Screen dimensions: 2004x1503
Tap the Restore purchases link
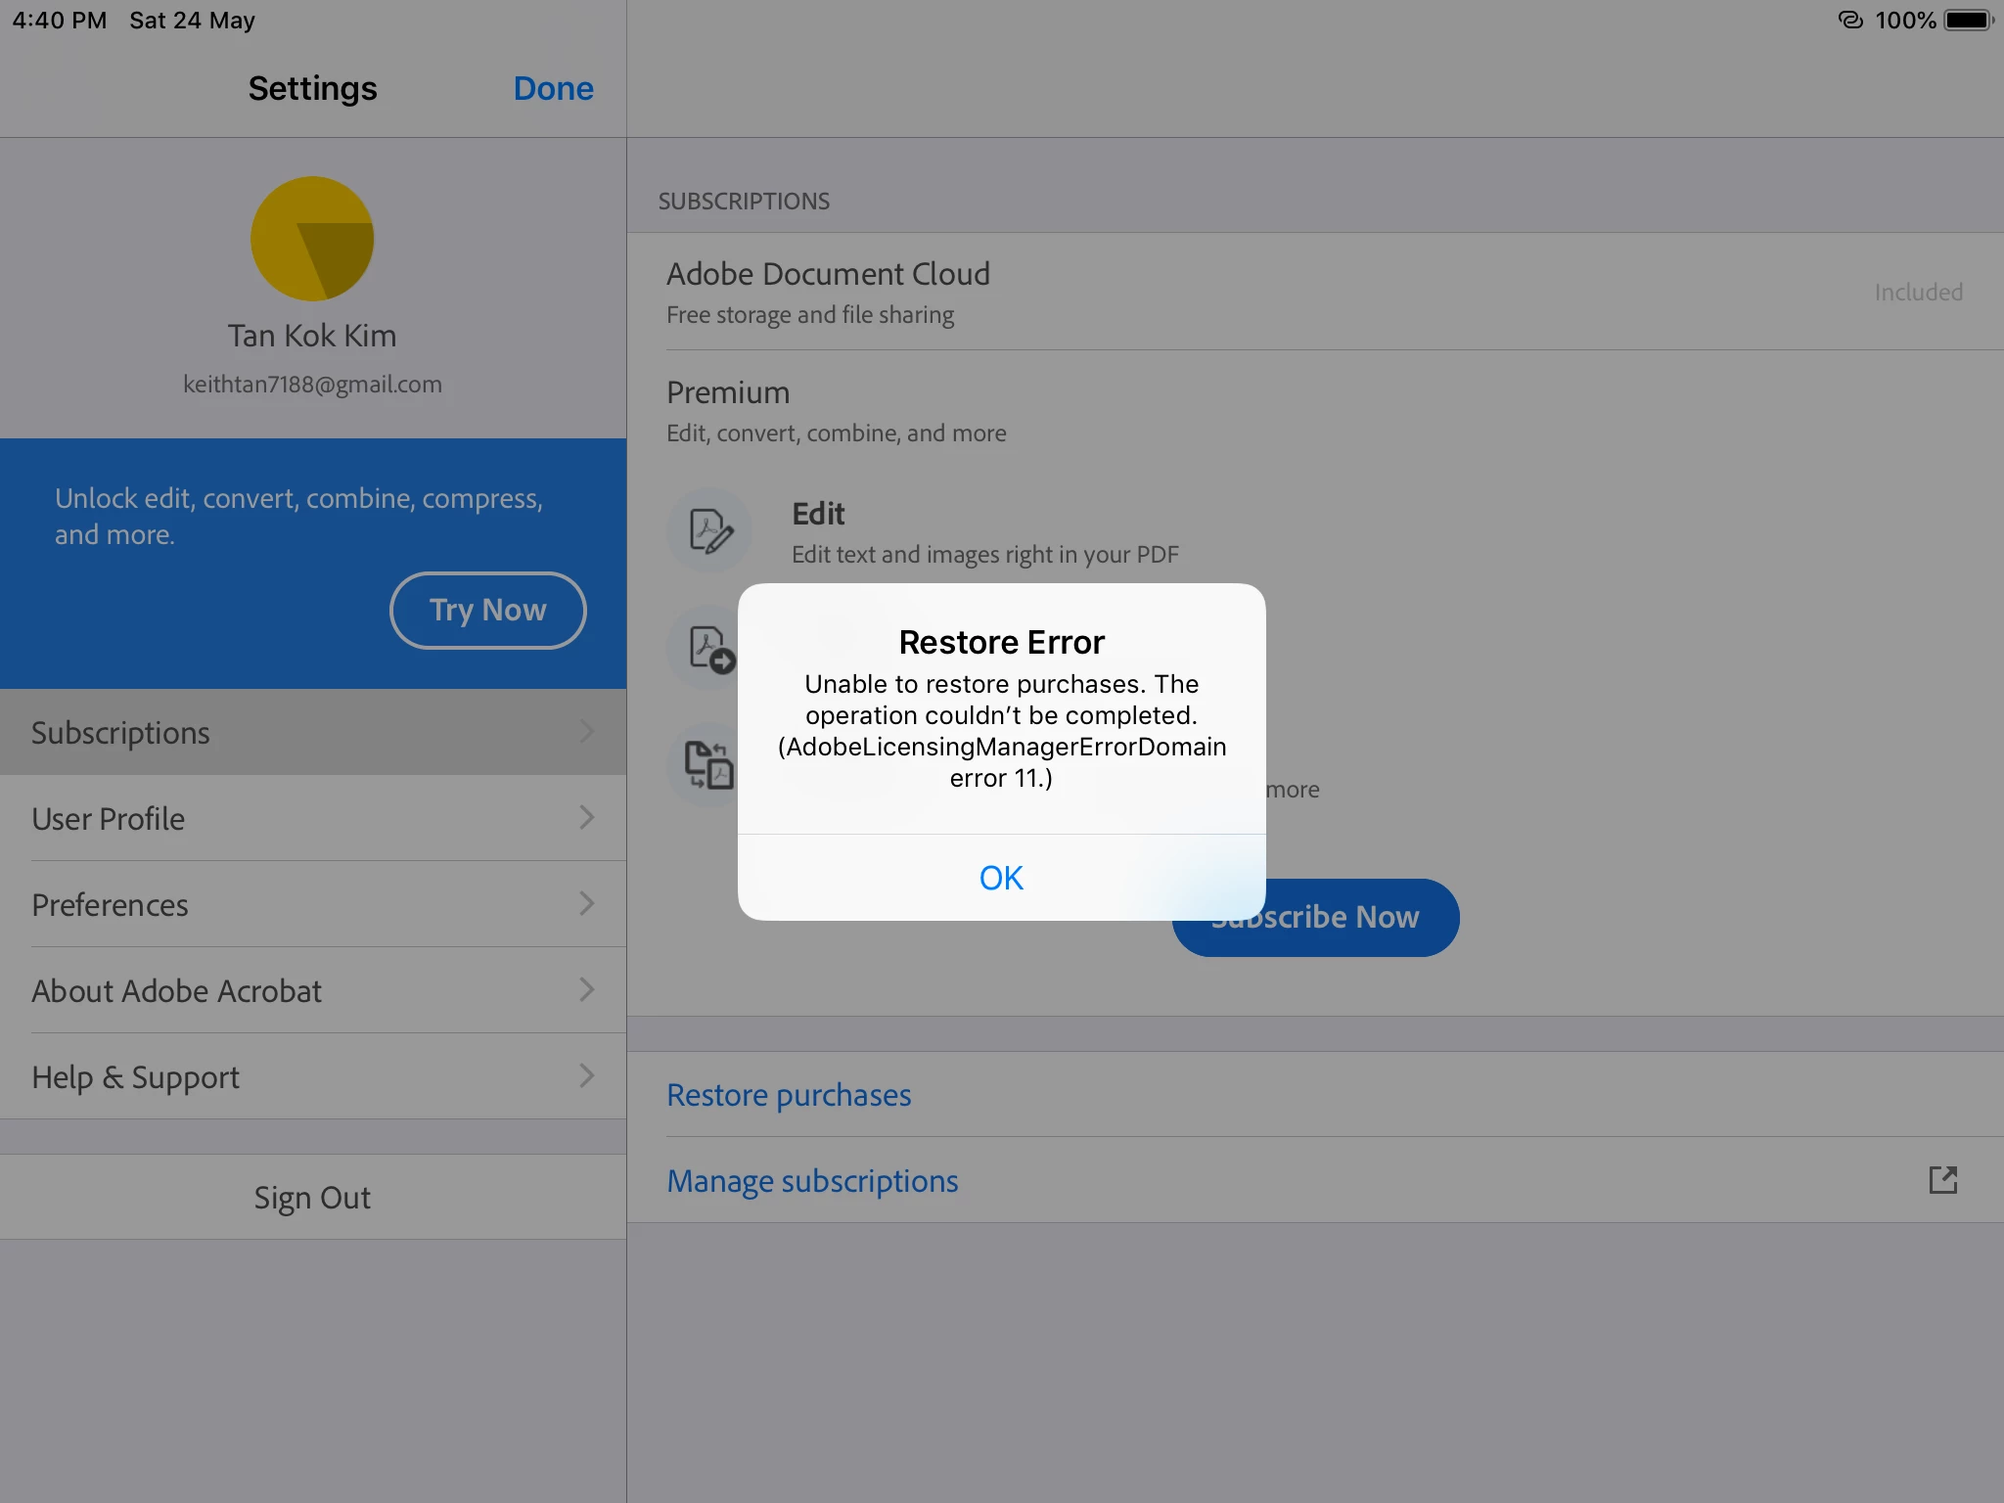789,1095
